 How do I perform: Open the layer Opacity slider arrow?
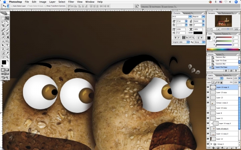pos(239,78)
